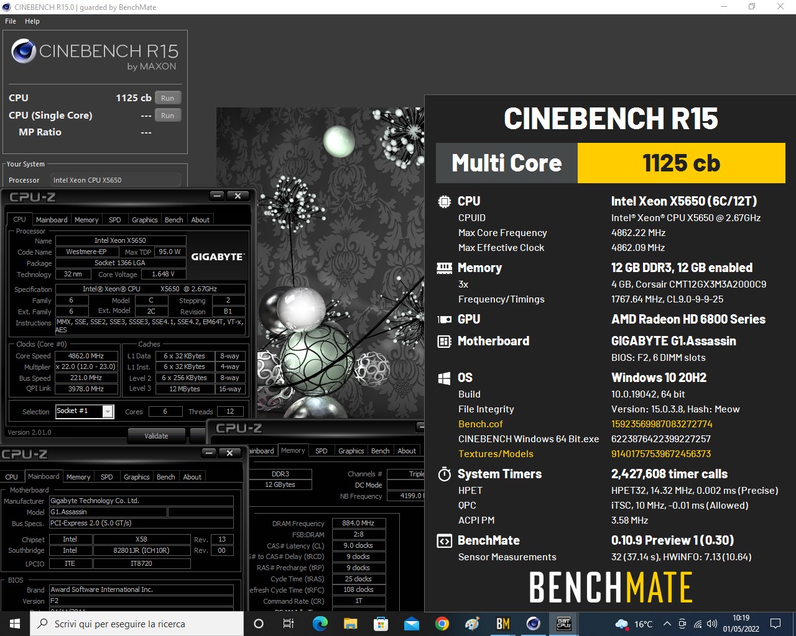Viewport: 796px width, 636px height.
Task: Click the Windows OS icon in BenchMate panel
Action: pos(444,378)
